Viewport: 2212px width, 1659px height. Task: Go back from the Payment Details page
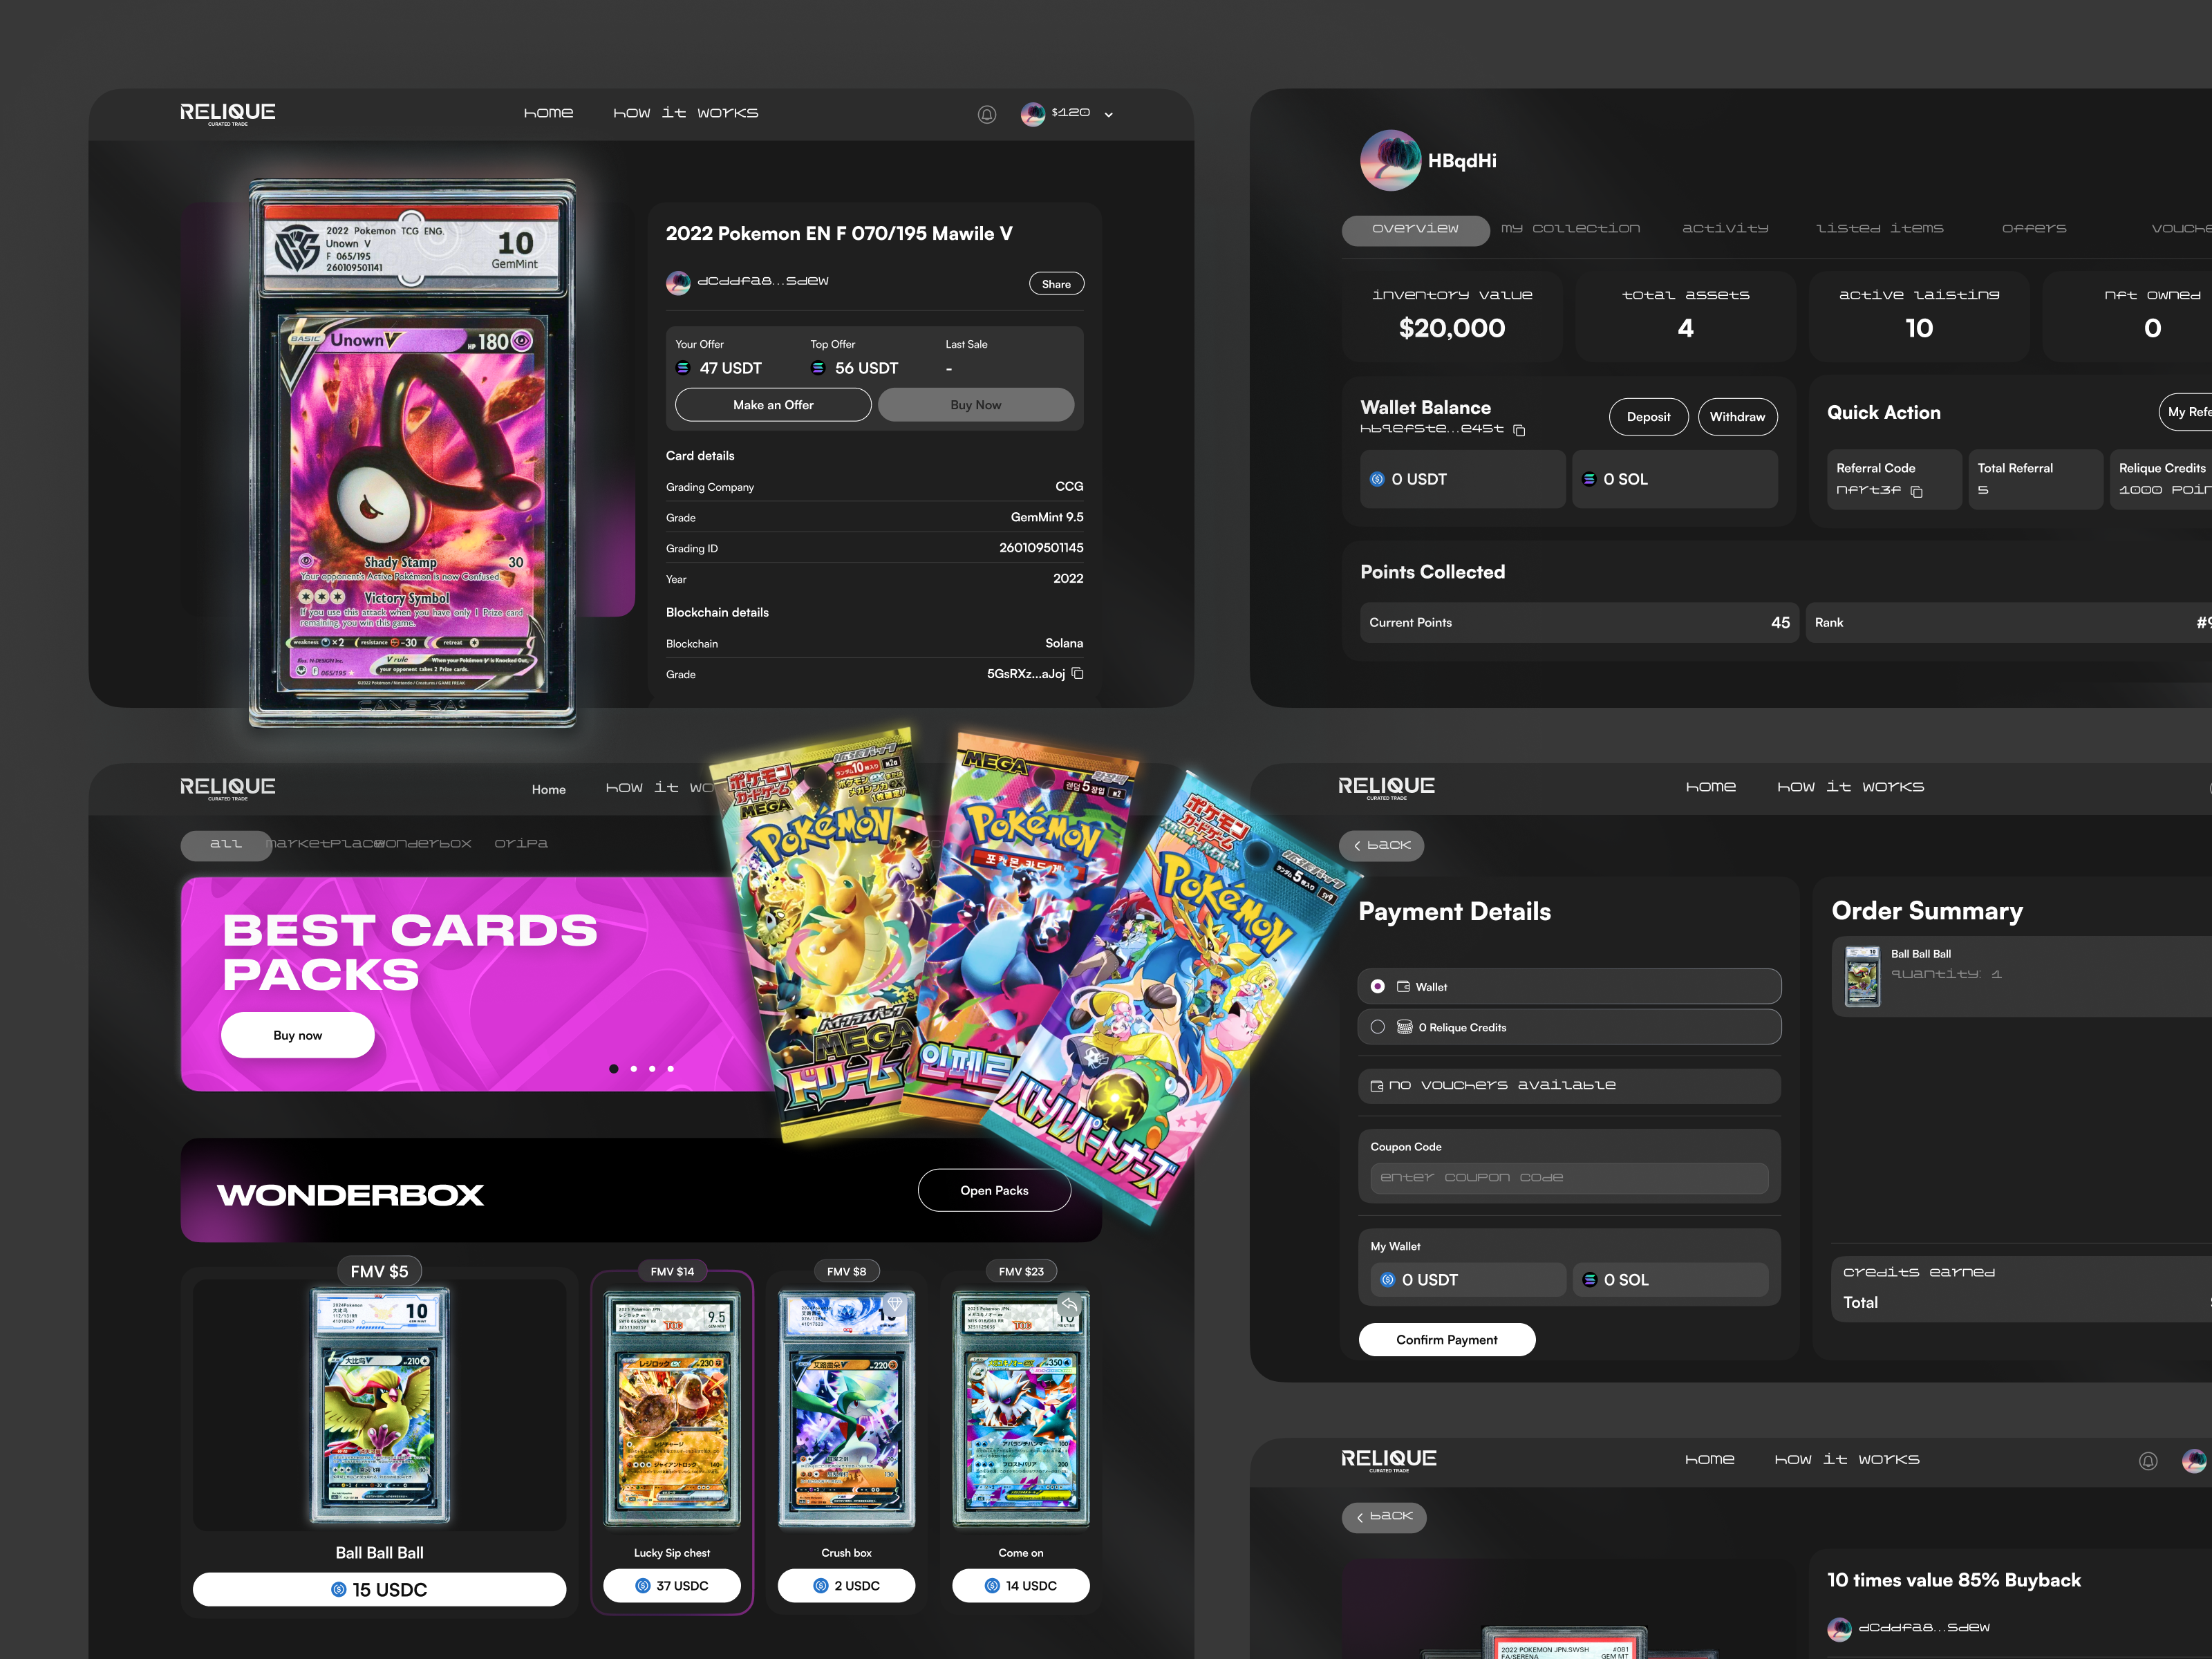(1381, 846)
